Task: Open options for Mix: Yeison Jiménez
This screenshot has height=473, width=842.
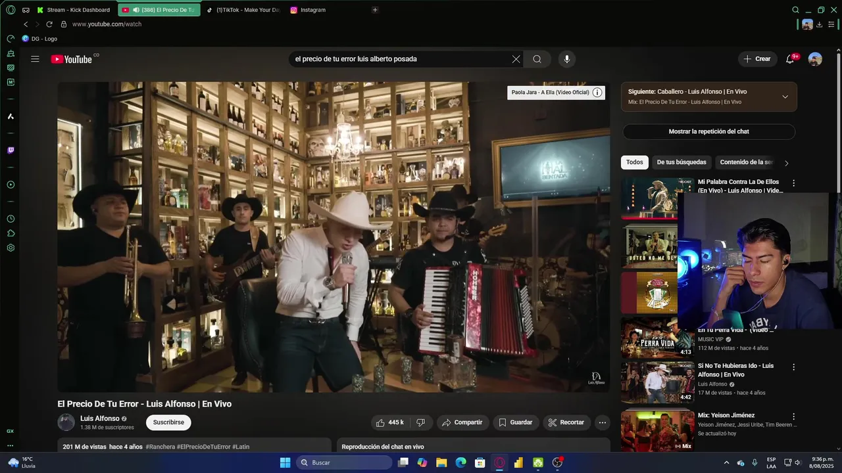Action: pyautogui.click(x=793, y=417)
